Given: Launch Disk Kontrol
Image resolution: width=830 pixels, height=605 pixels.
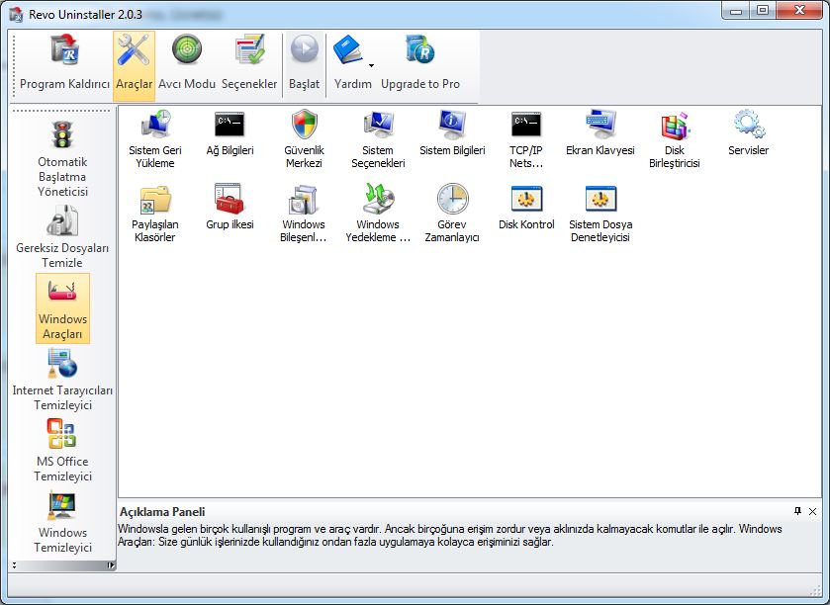Looking at the screenshot, I should (526, 208).
